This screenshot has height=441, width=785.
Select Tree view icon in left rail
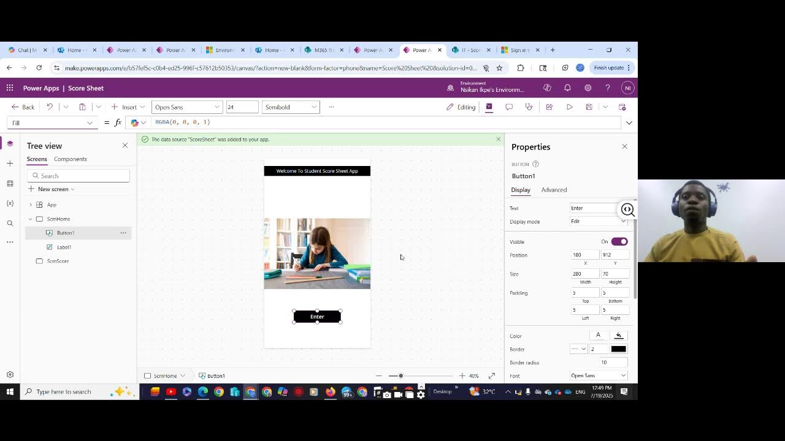pyautogui.click(x=10, y=143)
